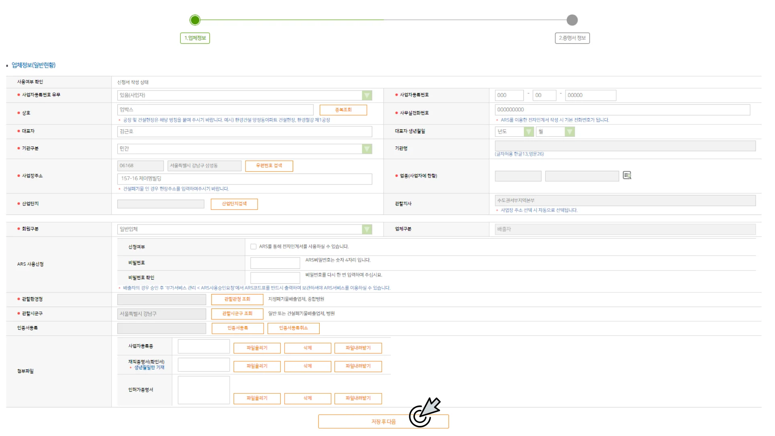Viewport: 775px width, 436px height.
Task: Enable ARS electronic handover checkbox
Action: click(253, 247)
